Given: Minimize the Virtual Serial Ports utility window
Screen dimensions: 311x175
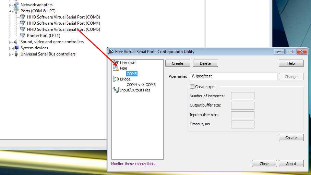Looking at the screenshot, I should 279,51.
